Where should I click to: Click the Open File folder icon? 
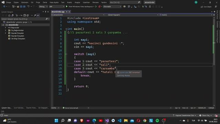[x=18, y=7]
